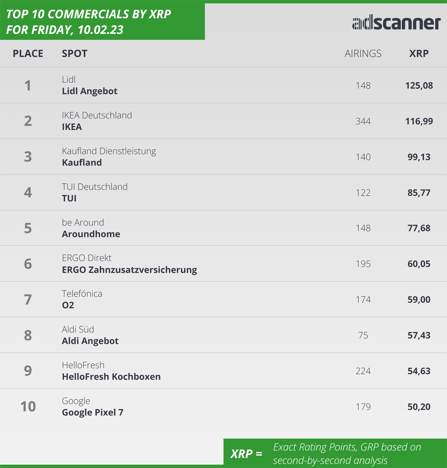Click the adscanner logo
The height and width of the screenshot is (468, 447).
coord(396,23)
